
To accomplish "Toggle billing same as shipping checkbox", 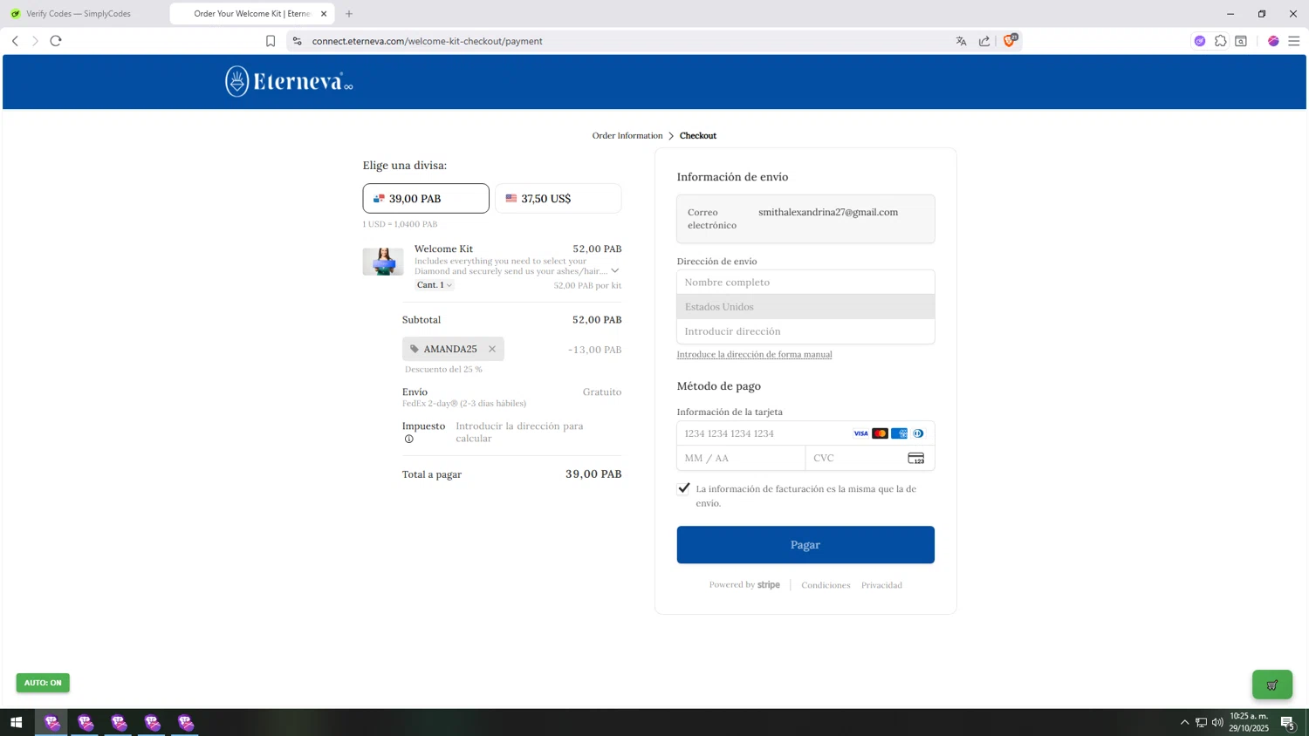I will click(x=684, y=488).
